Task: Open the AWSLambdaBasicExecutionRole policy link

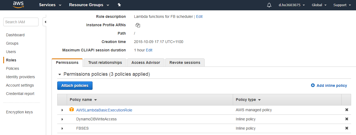Action: pyautogui.click(x=104, y=110)
